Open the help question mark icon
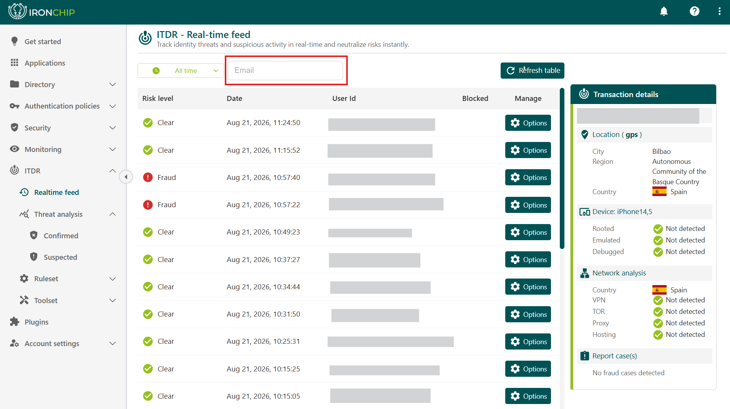This screenshot has height=409, width=730. click(694, 12)
